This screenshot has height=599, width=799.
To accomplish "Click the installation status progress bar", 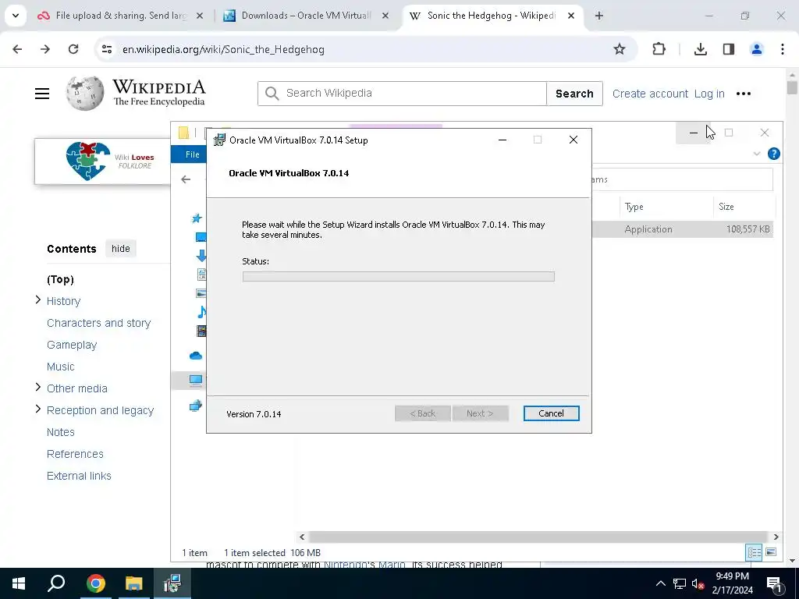I will [x=399, y=277].
